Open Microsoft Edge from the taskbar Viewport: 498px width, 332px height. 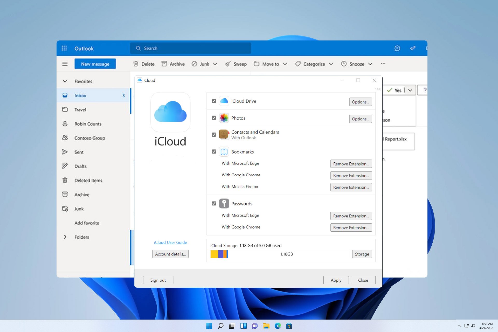coord(278,326)
